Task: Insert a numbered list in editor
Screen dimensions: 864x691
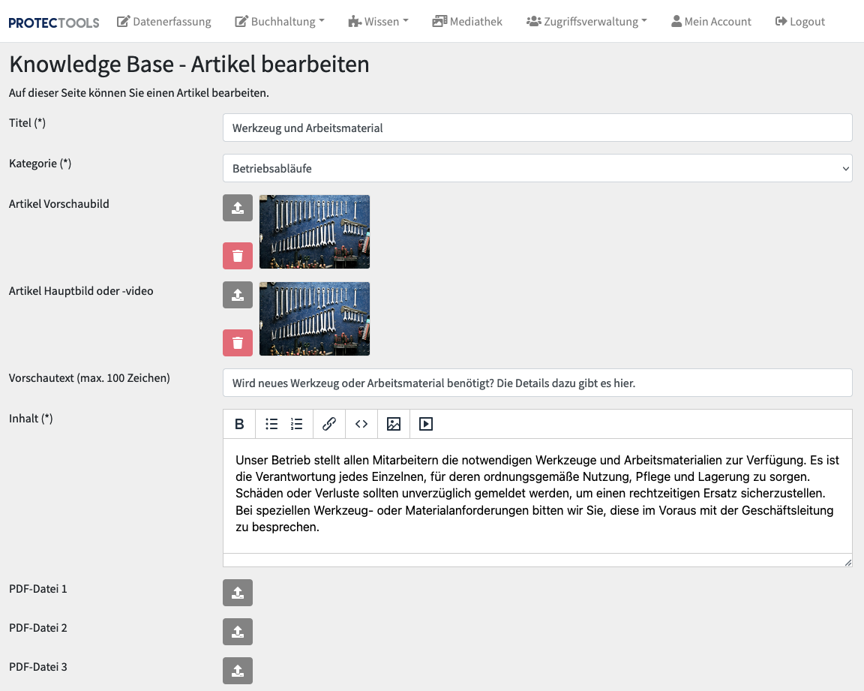Action: click(x=296, y=424)
